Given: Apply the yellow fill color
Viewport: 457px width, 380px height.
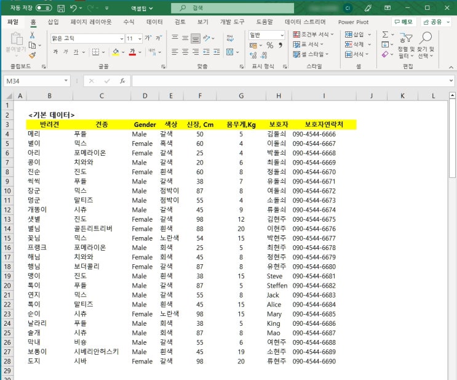Looking at the screenshot, I should point(116,52).
